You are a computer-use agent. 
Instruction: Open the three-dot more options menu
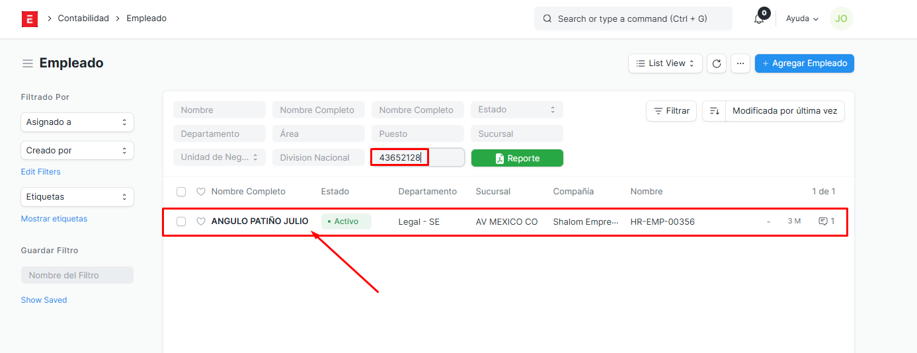pos(740,63)
